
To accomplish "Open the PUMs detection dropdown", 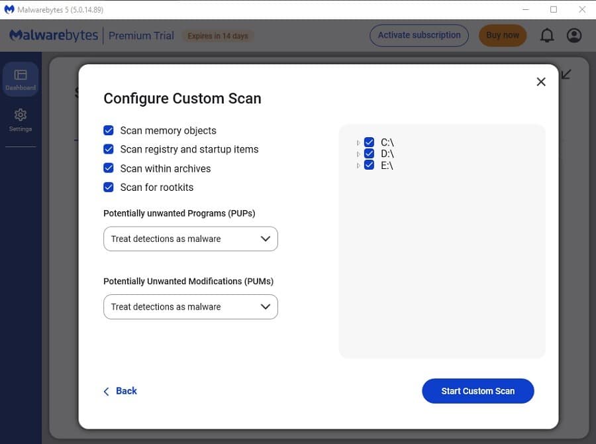I will point(191,307).
